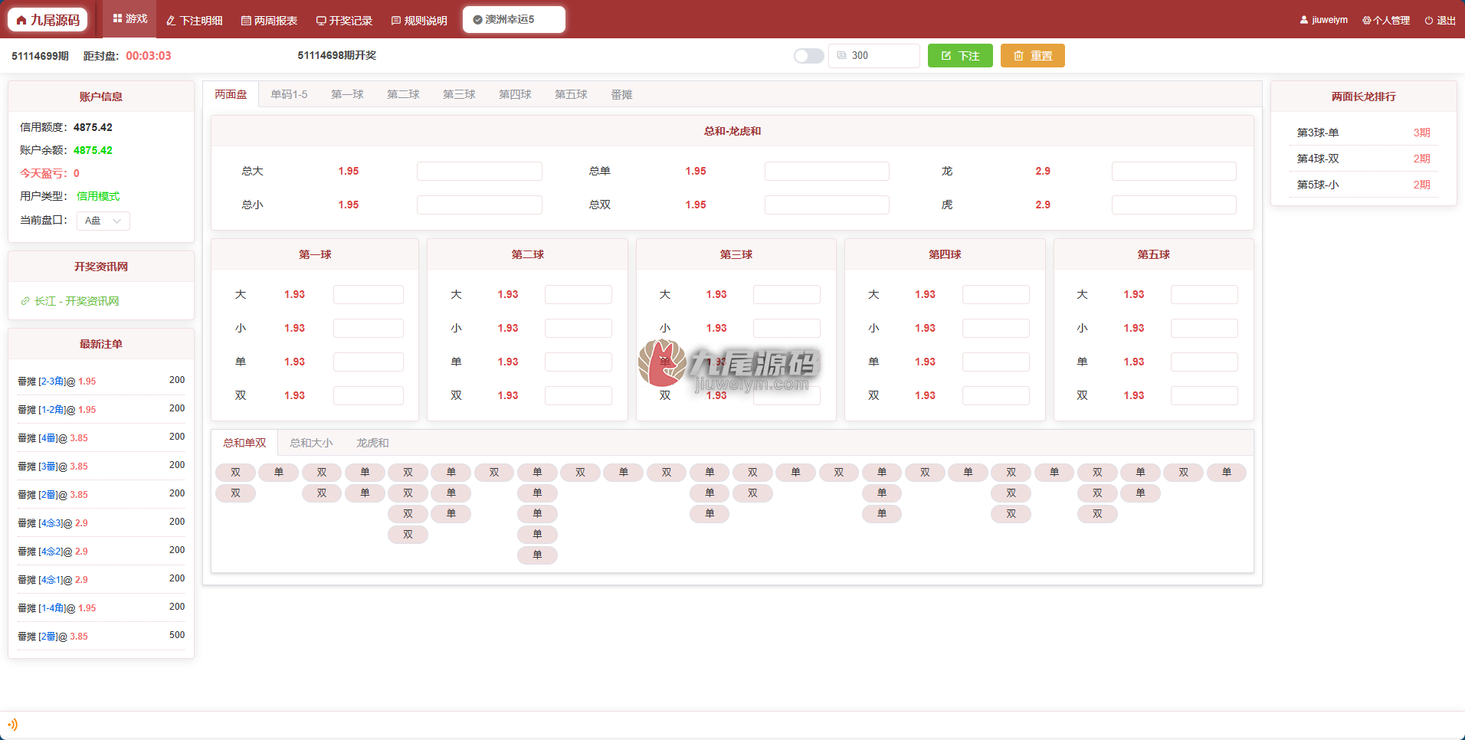This screenshot has width=1465, height=740.
Task: Click 第四球 单 input field
Action: [x=996, y=362]
